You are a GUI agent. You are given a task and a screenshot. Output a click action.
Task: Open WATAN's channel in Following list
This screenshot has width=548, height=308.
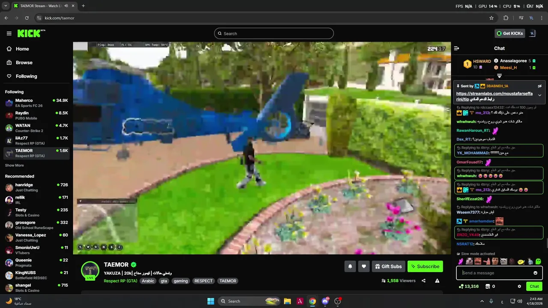[36, 128]
